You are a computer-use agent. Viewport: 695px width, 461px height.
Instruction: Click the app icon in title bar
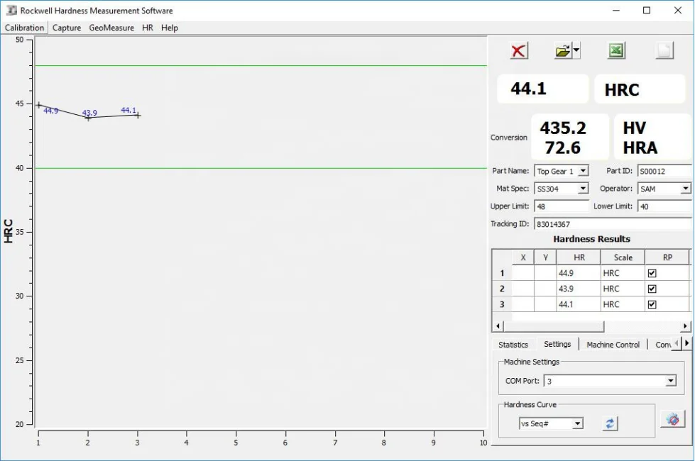(x=11, y=11)
